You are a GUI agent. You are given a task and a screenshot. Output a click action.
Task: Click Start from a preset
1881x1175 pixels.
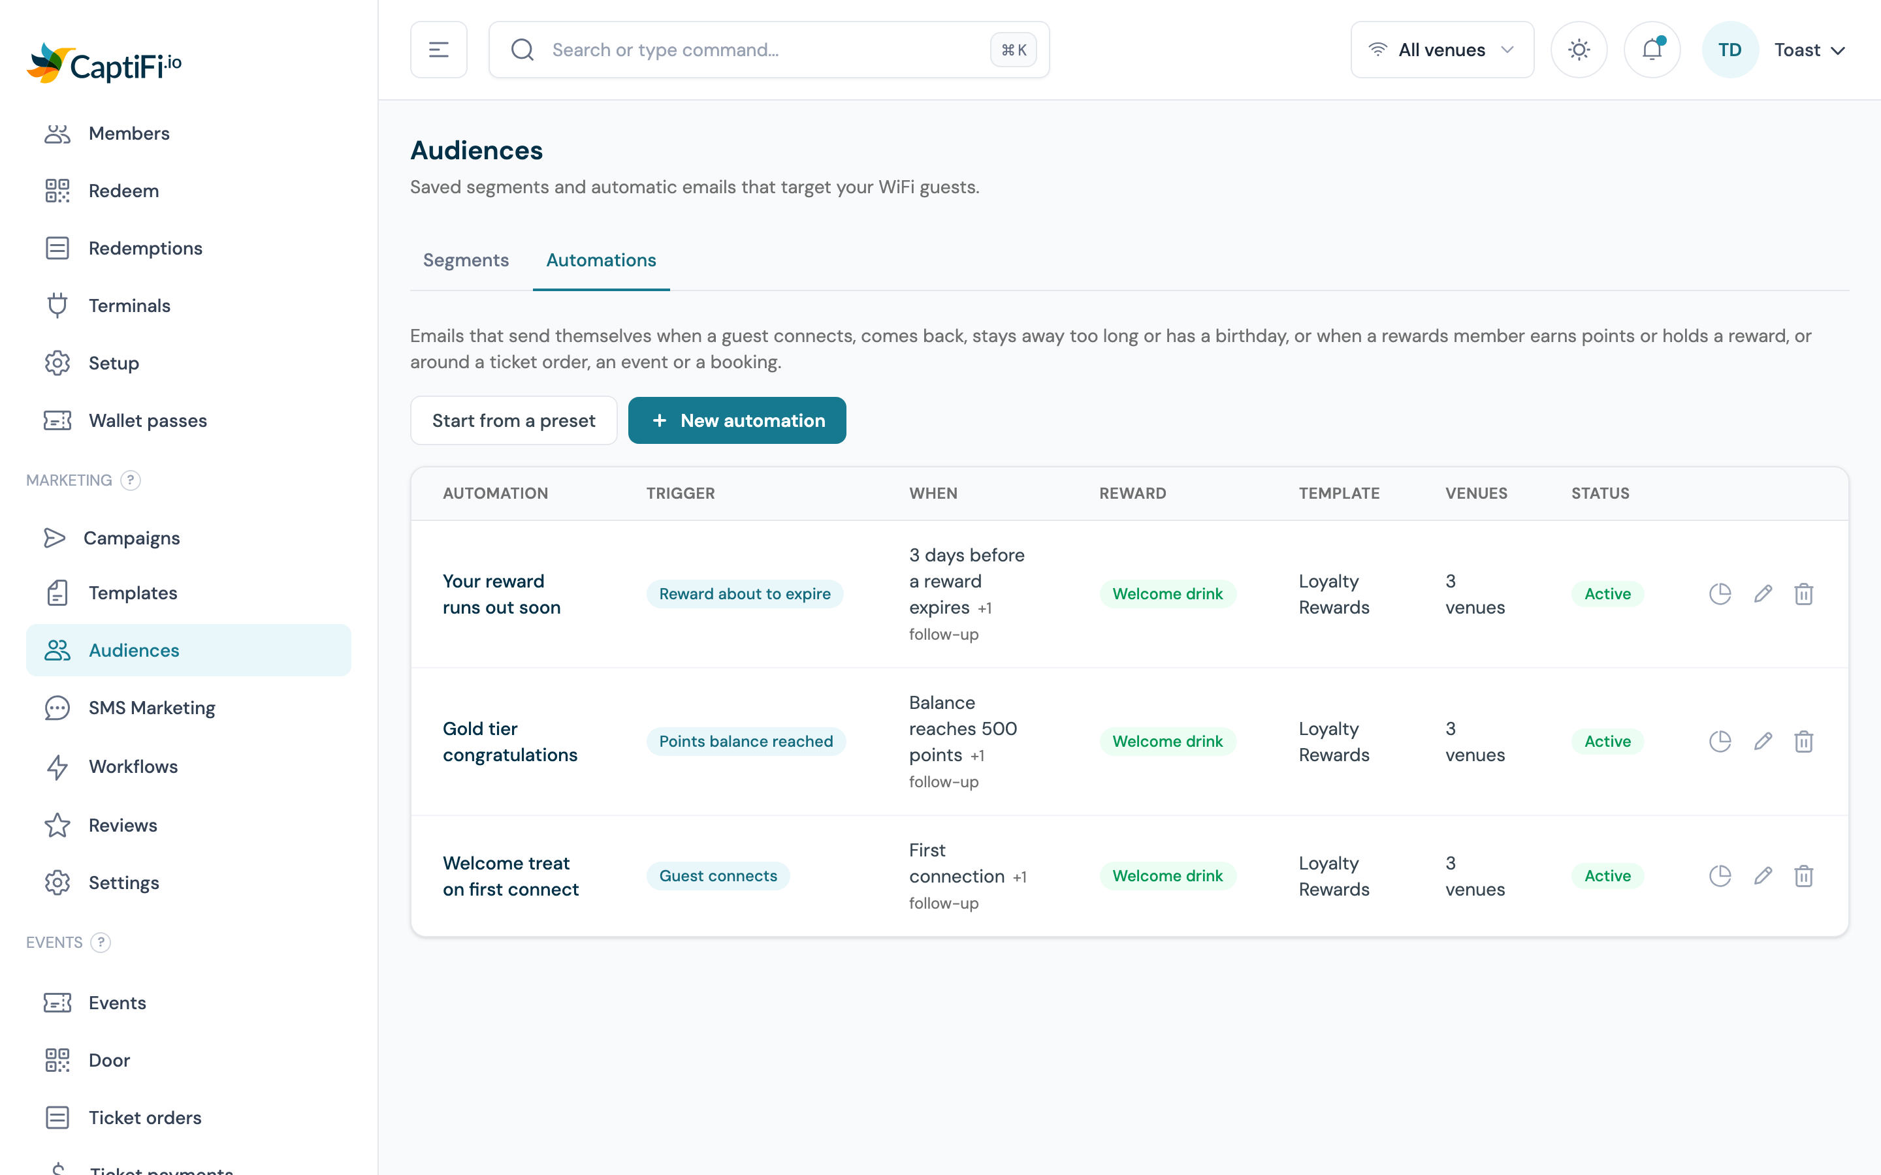pyautogui.click(x=513, y=420)
